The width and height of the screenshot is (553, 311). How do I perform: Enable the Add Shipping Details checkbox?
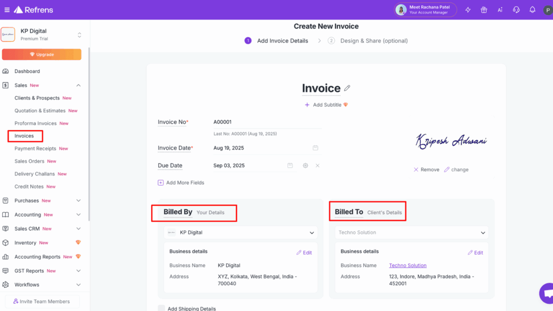(161, 308)
